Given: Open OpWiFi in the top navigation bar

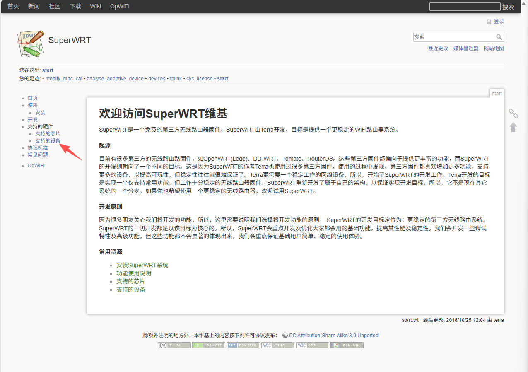Looking at the screenshot, I should click(x=120, y=6).
